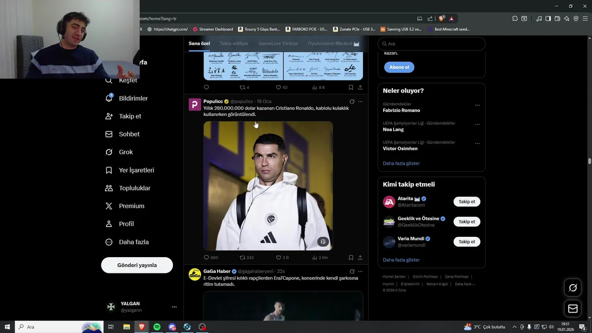Open floating Grok button
The image size is (592, 333).
point(573,288)
